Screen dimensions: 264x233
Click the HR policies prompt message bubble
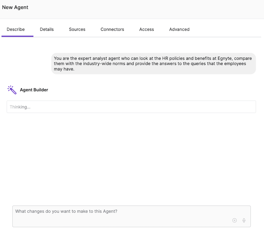tap(153, 64)
